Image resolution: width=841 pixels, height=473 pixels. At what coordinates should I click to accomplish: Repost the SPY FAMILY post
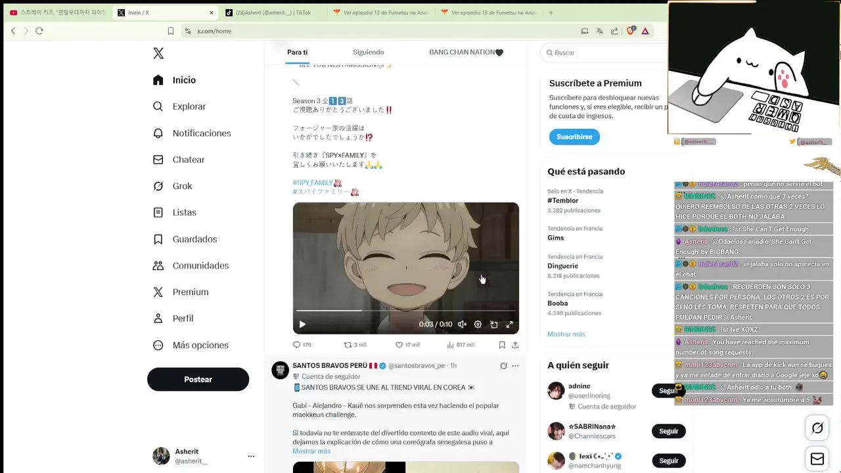tap(355, 345)
